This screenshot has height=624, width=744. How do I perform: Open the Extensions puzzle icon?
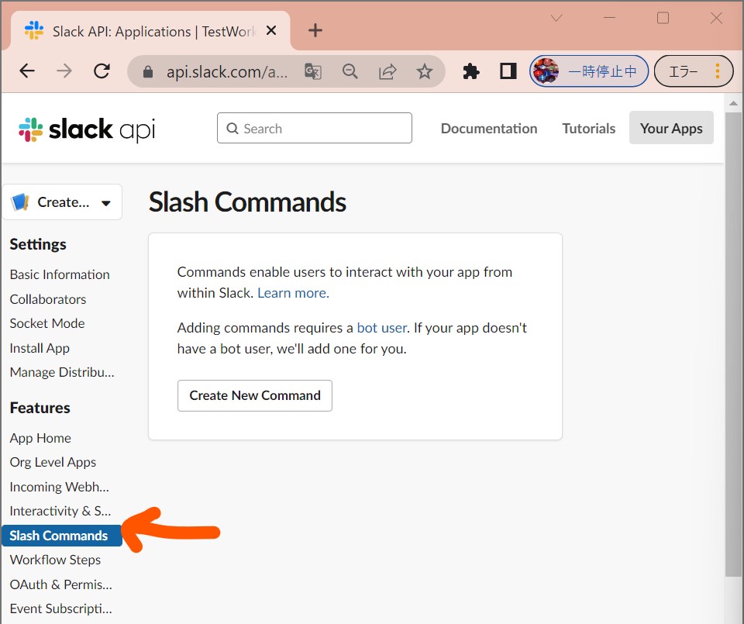point(470,71)
